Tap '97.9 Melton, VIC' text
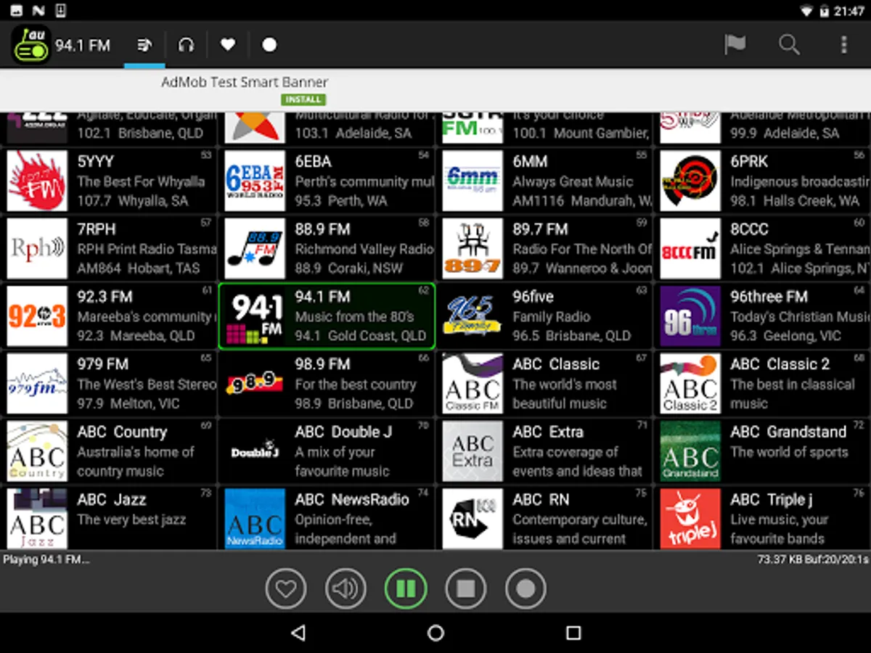871x653 pixels. tap(130, 403)
